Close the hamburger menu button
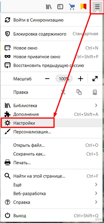This screenshot has height=223, width=104. tap(97, 7)
